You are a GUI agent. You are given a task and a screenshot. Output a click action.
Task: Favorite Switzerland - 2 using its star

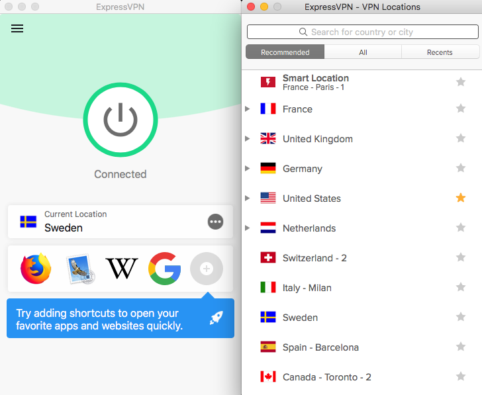tap(461, 257)
